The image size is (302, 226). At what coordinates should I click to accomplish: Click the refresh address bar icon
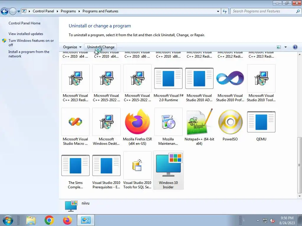coord(224,11)
